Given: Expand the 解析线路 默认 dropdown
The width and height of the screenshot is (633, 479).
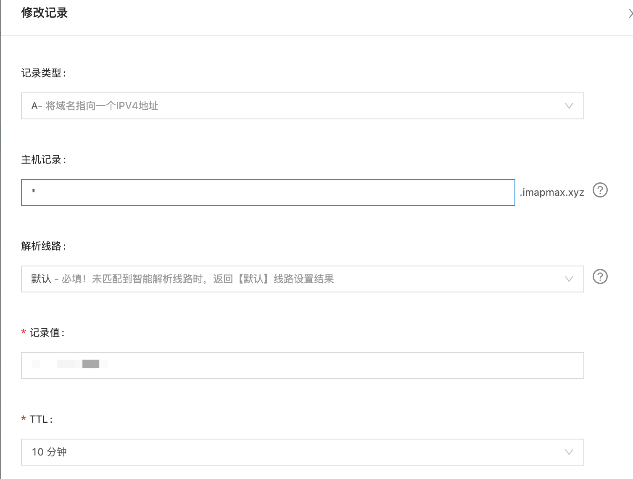Looking at the screenshot, I should pos(294,279).
